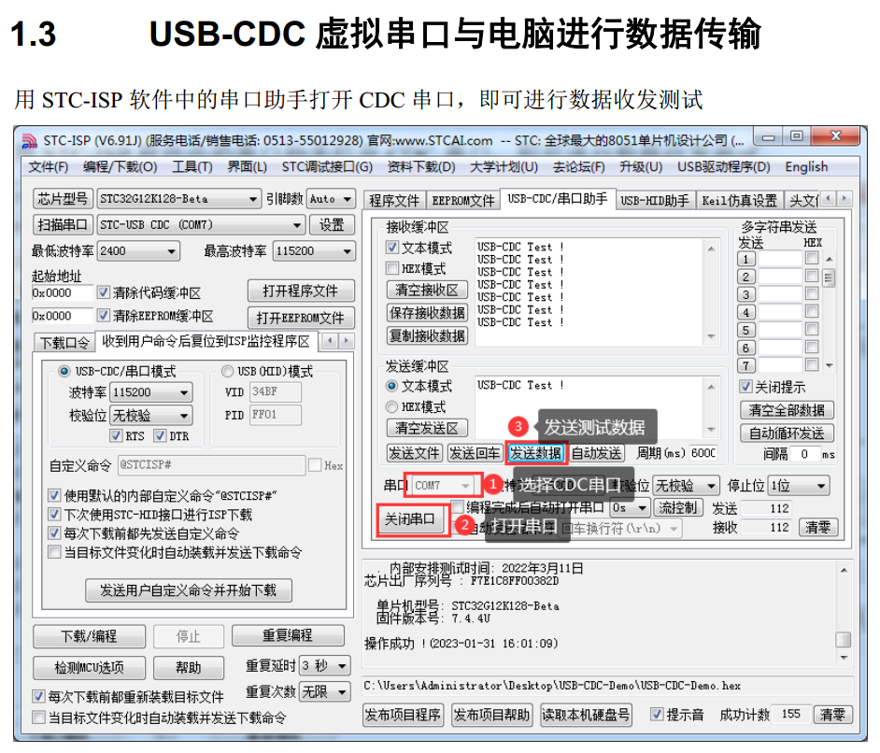Open the STC调试接口(G) menu
This screenshot has width=880, height=753.
[327, 167]
